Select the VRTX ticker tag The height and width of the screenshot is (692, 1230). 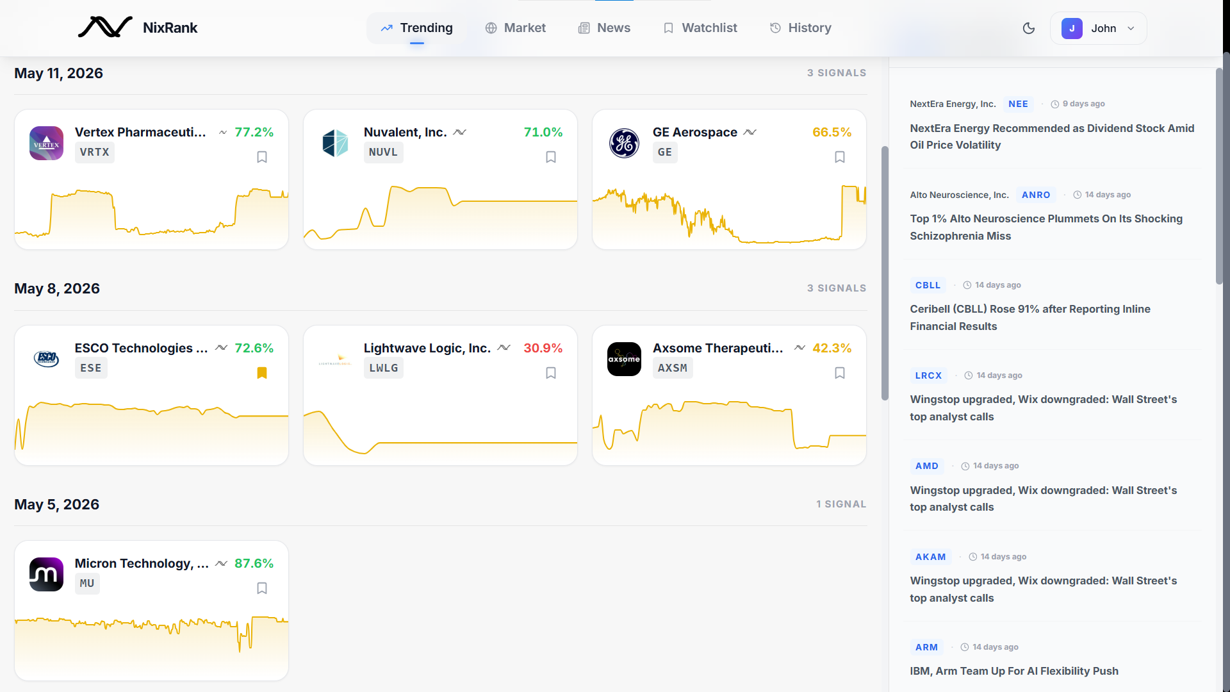click(x=95, y=152)
